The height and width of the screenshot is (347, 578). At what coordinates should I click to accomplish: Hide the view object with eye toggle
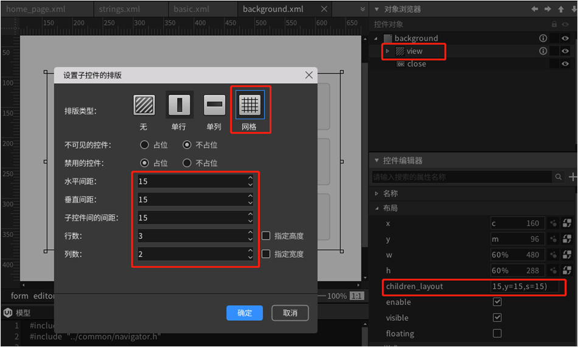(x=565, y=51)
